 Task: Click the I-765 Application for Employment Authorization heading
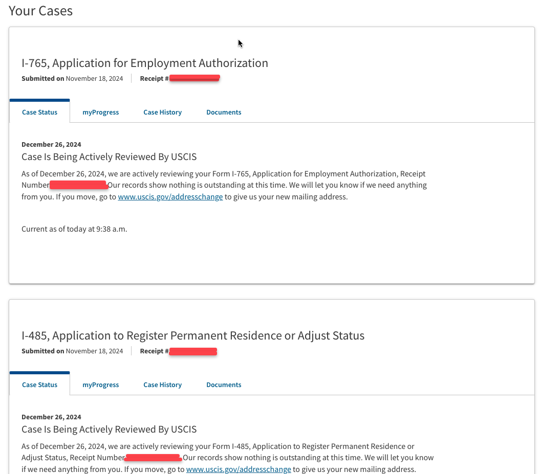145,63
